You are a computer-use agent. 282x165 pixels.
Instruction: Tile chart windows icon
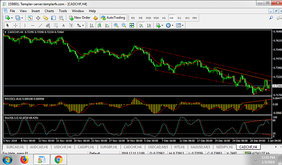coord(132,25)
